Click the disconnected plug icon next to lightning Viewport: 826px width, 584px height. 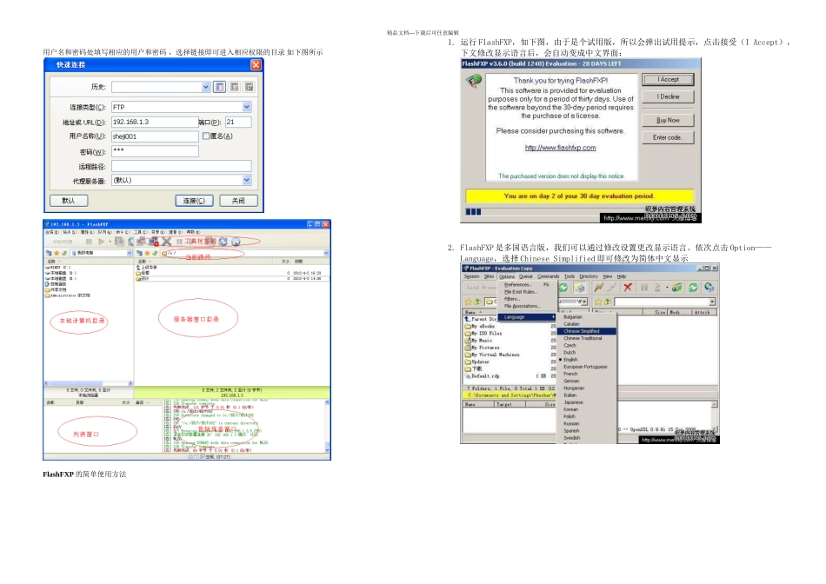click(611, 288)
